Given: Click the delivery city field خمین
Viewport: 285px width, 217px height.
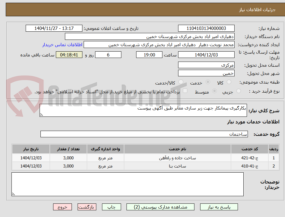Looking at the screenshot, I should pyautogui.click(x=206, y=73).
